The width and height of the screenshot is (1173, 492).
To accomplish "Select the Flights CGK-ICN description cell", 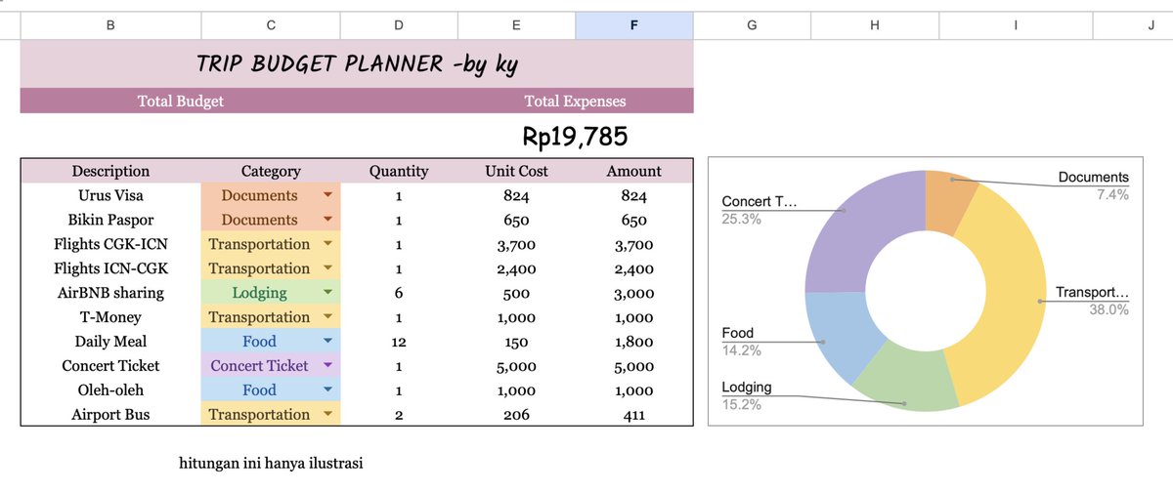I will [110, 244].
